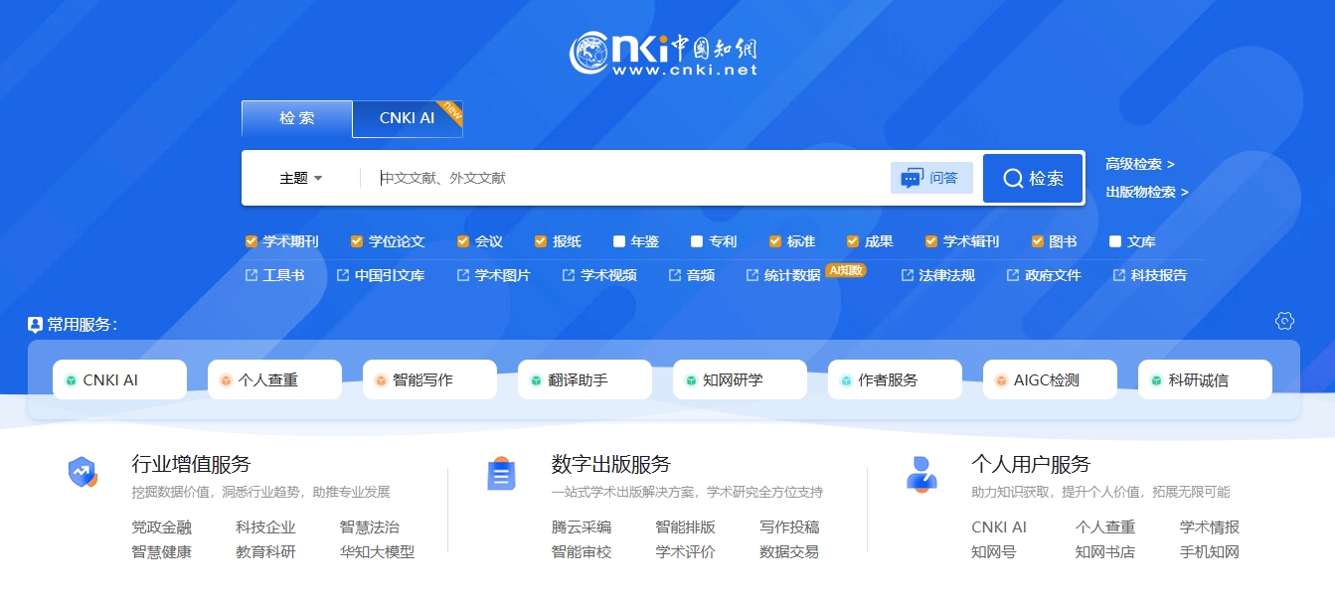This screenshot has width=1335, height=600.
Task: Check the 年鉴 checkbox
Action: pos(619,241)
